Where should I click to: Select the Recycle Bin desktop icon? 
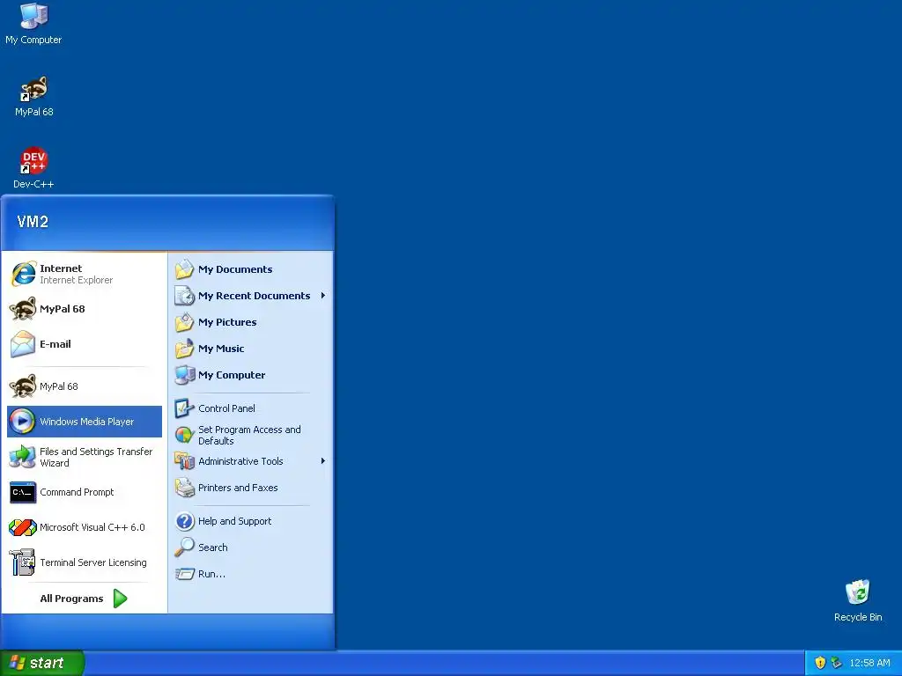click(x=858, y=600)
